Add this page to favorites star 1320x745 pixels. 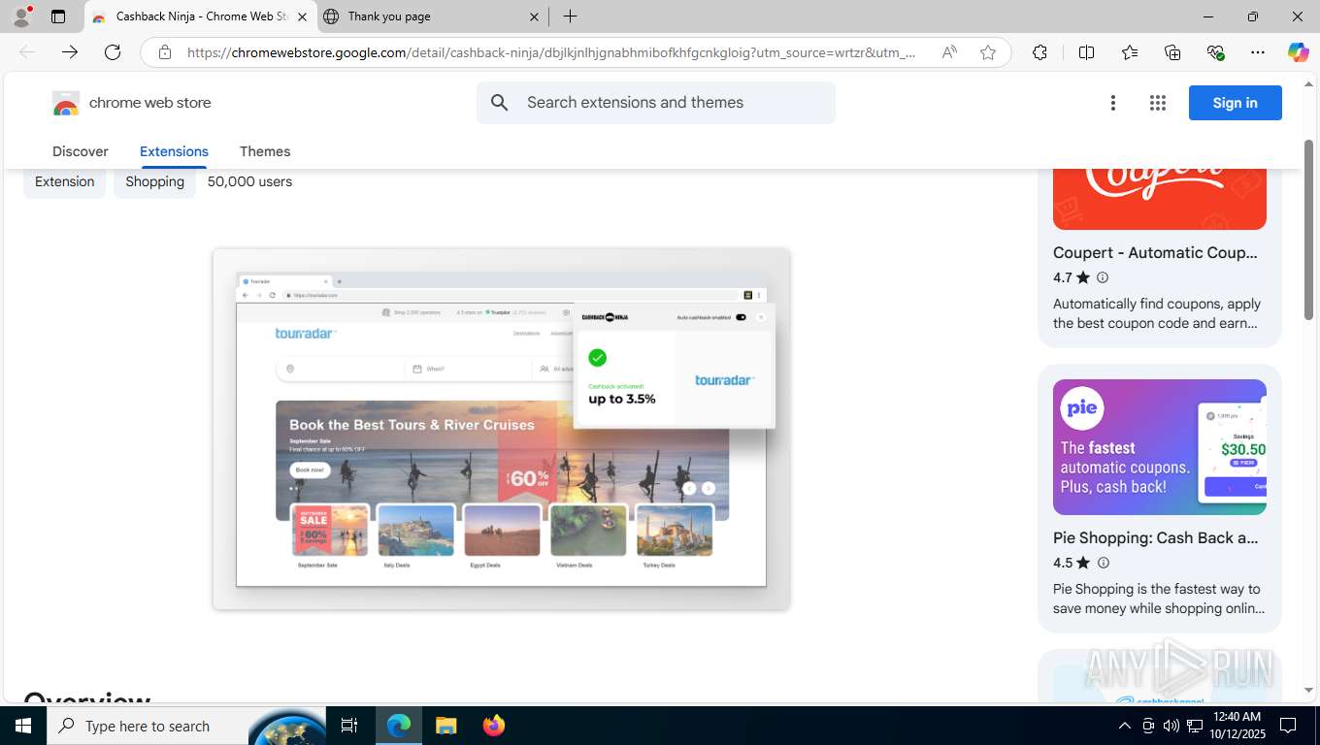click(x=988, y=52)
